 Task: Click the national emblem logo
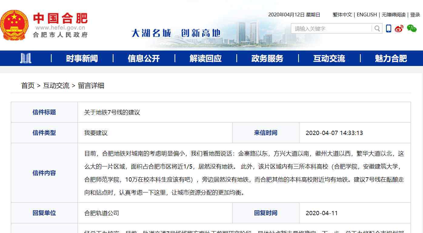point(14,26)
